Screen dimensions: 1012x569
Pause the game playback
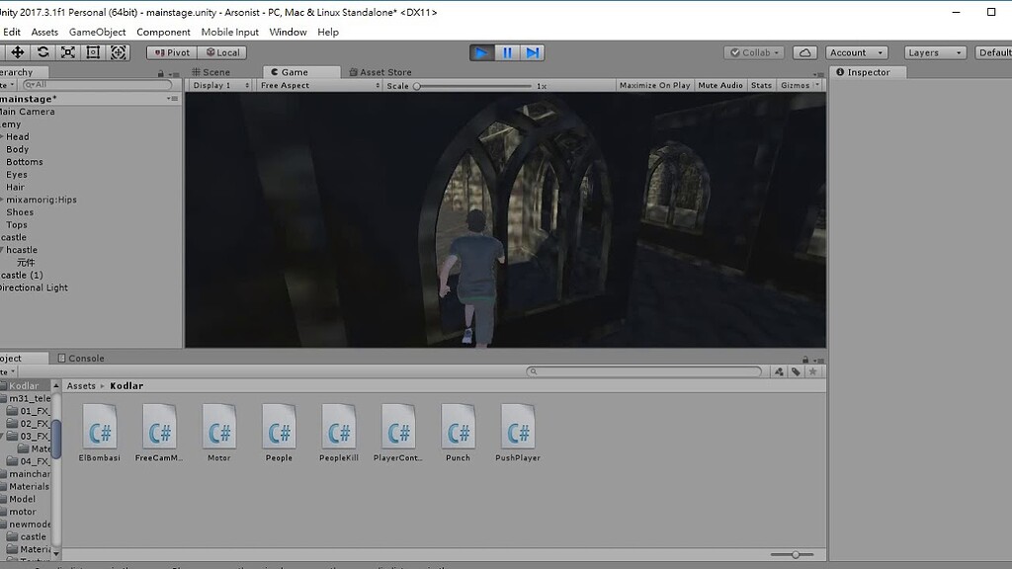pos(507,52)
